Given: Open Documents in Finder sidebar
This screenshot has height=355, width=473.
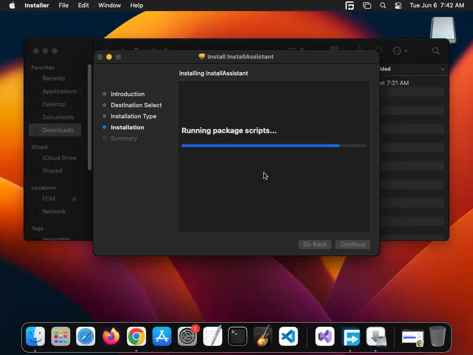Looking at the screenshot, I should coord(58,117).
